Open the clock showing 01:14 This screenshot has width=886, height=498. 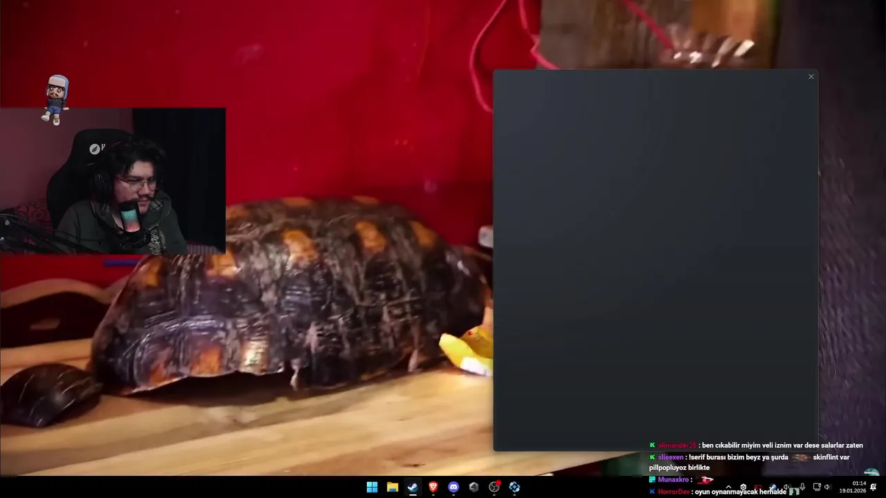(853, 487)
